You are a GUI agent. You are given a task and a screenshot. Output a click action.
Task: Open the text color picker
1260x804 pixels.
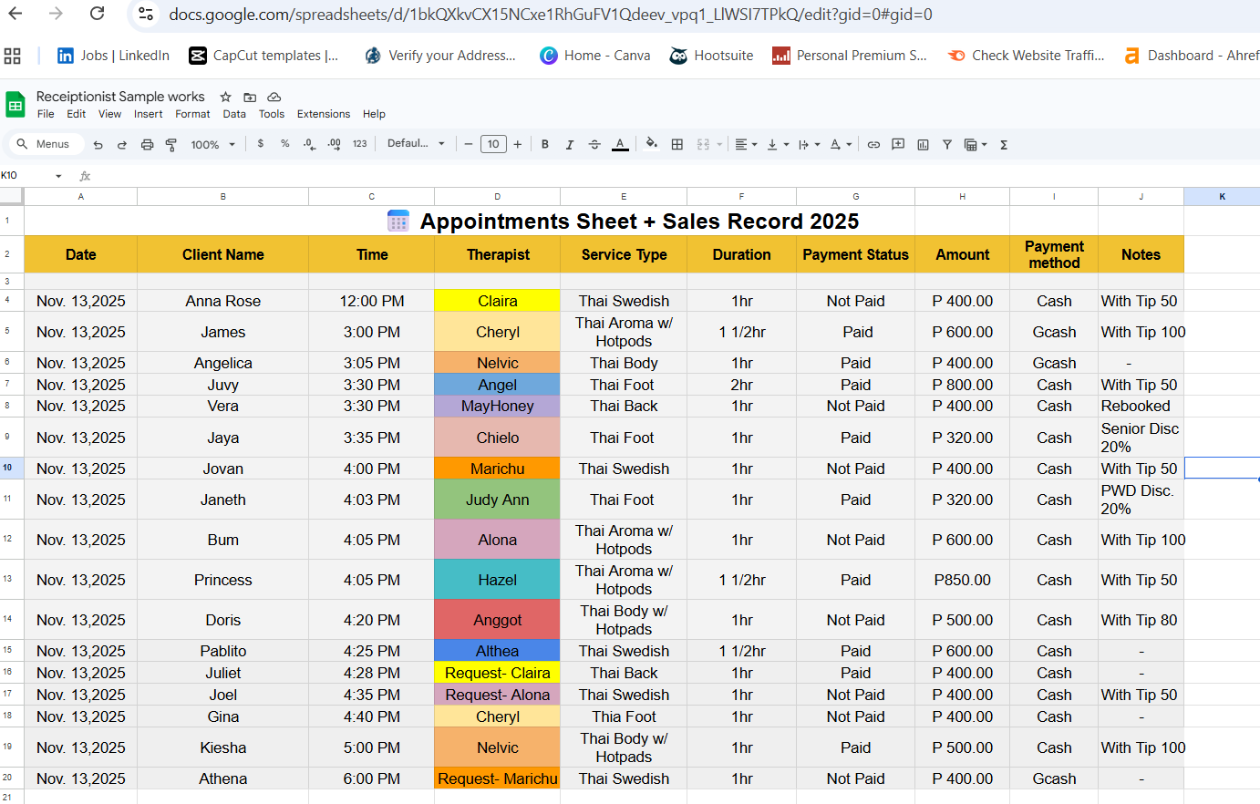click(x=620, y=144)
